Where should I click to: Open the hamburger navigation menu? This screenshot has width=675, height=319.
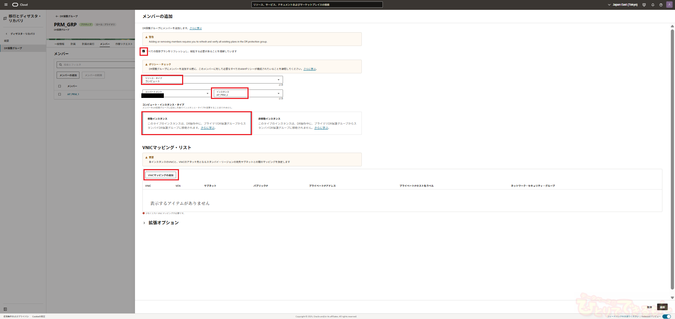coord(6,5)
